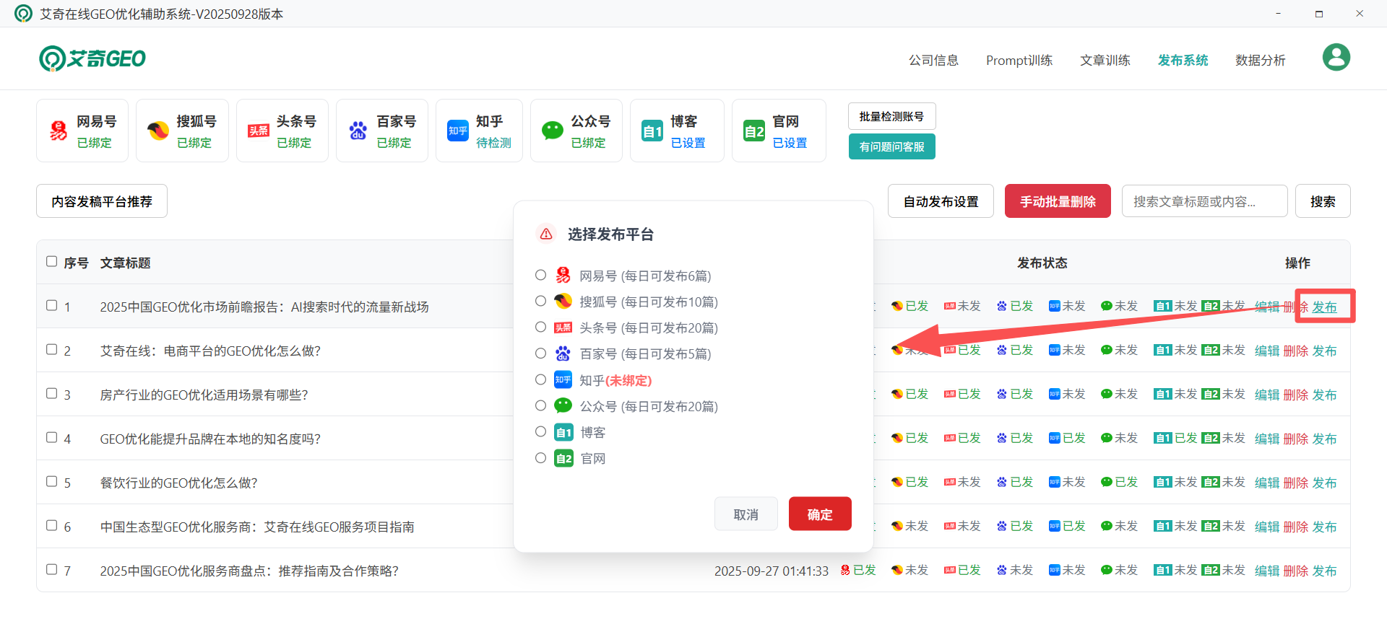Select the 官网 radio button

click(540, 457)
